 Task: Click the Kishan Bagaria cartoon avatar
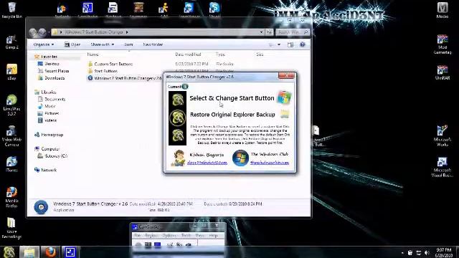pyautogui.click(x=179, y=158)
